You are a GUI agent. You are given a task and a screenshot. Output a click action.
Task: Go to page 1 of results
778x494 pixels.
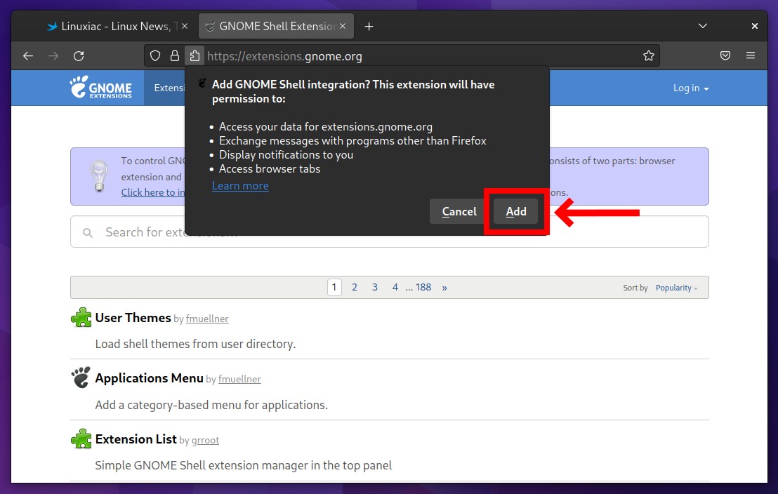pos(334,287)
